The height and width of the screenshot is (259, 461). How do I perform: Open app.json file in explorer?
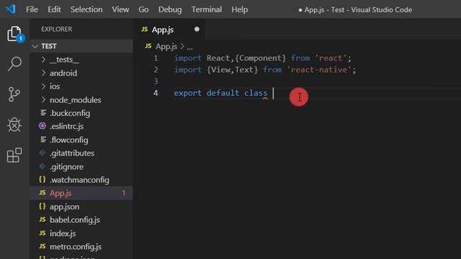tap(64, 206)
